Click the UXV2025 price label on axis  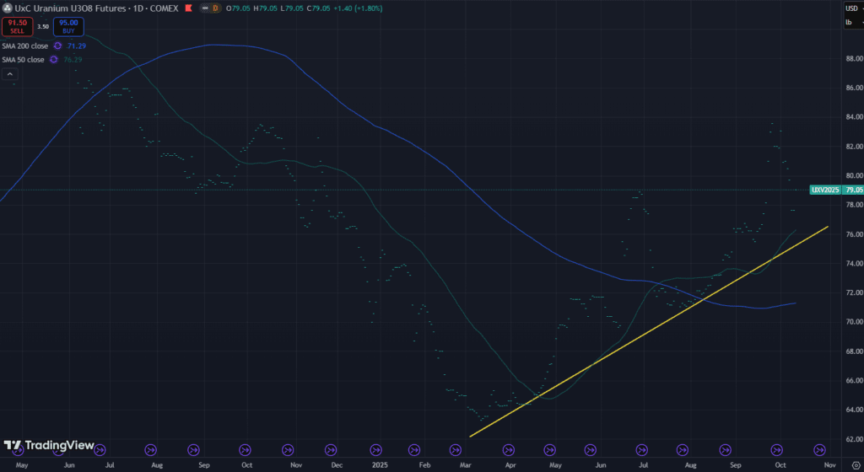coord(825,190)
